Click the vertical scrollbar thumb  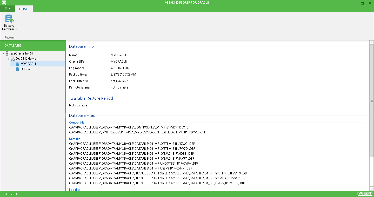click(x=371, y=101)
